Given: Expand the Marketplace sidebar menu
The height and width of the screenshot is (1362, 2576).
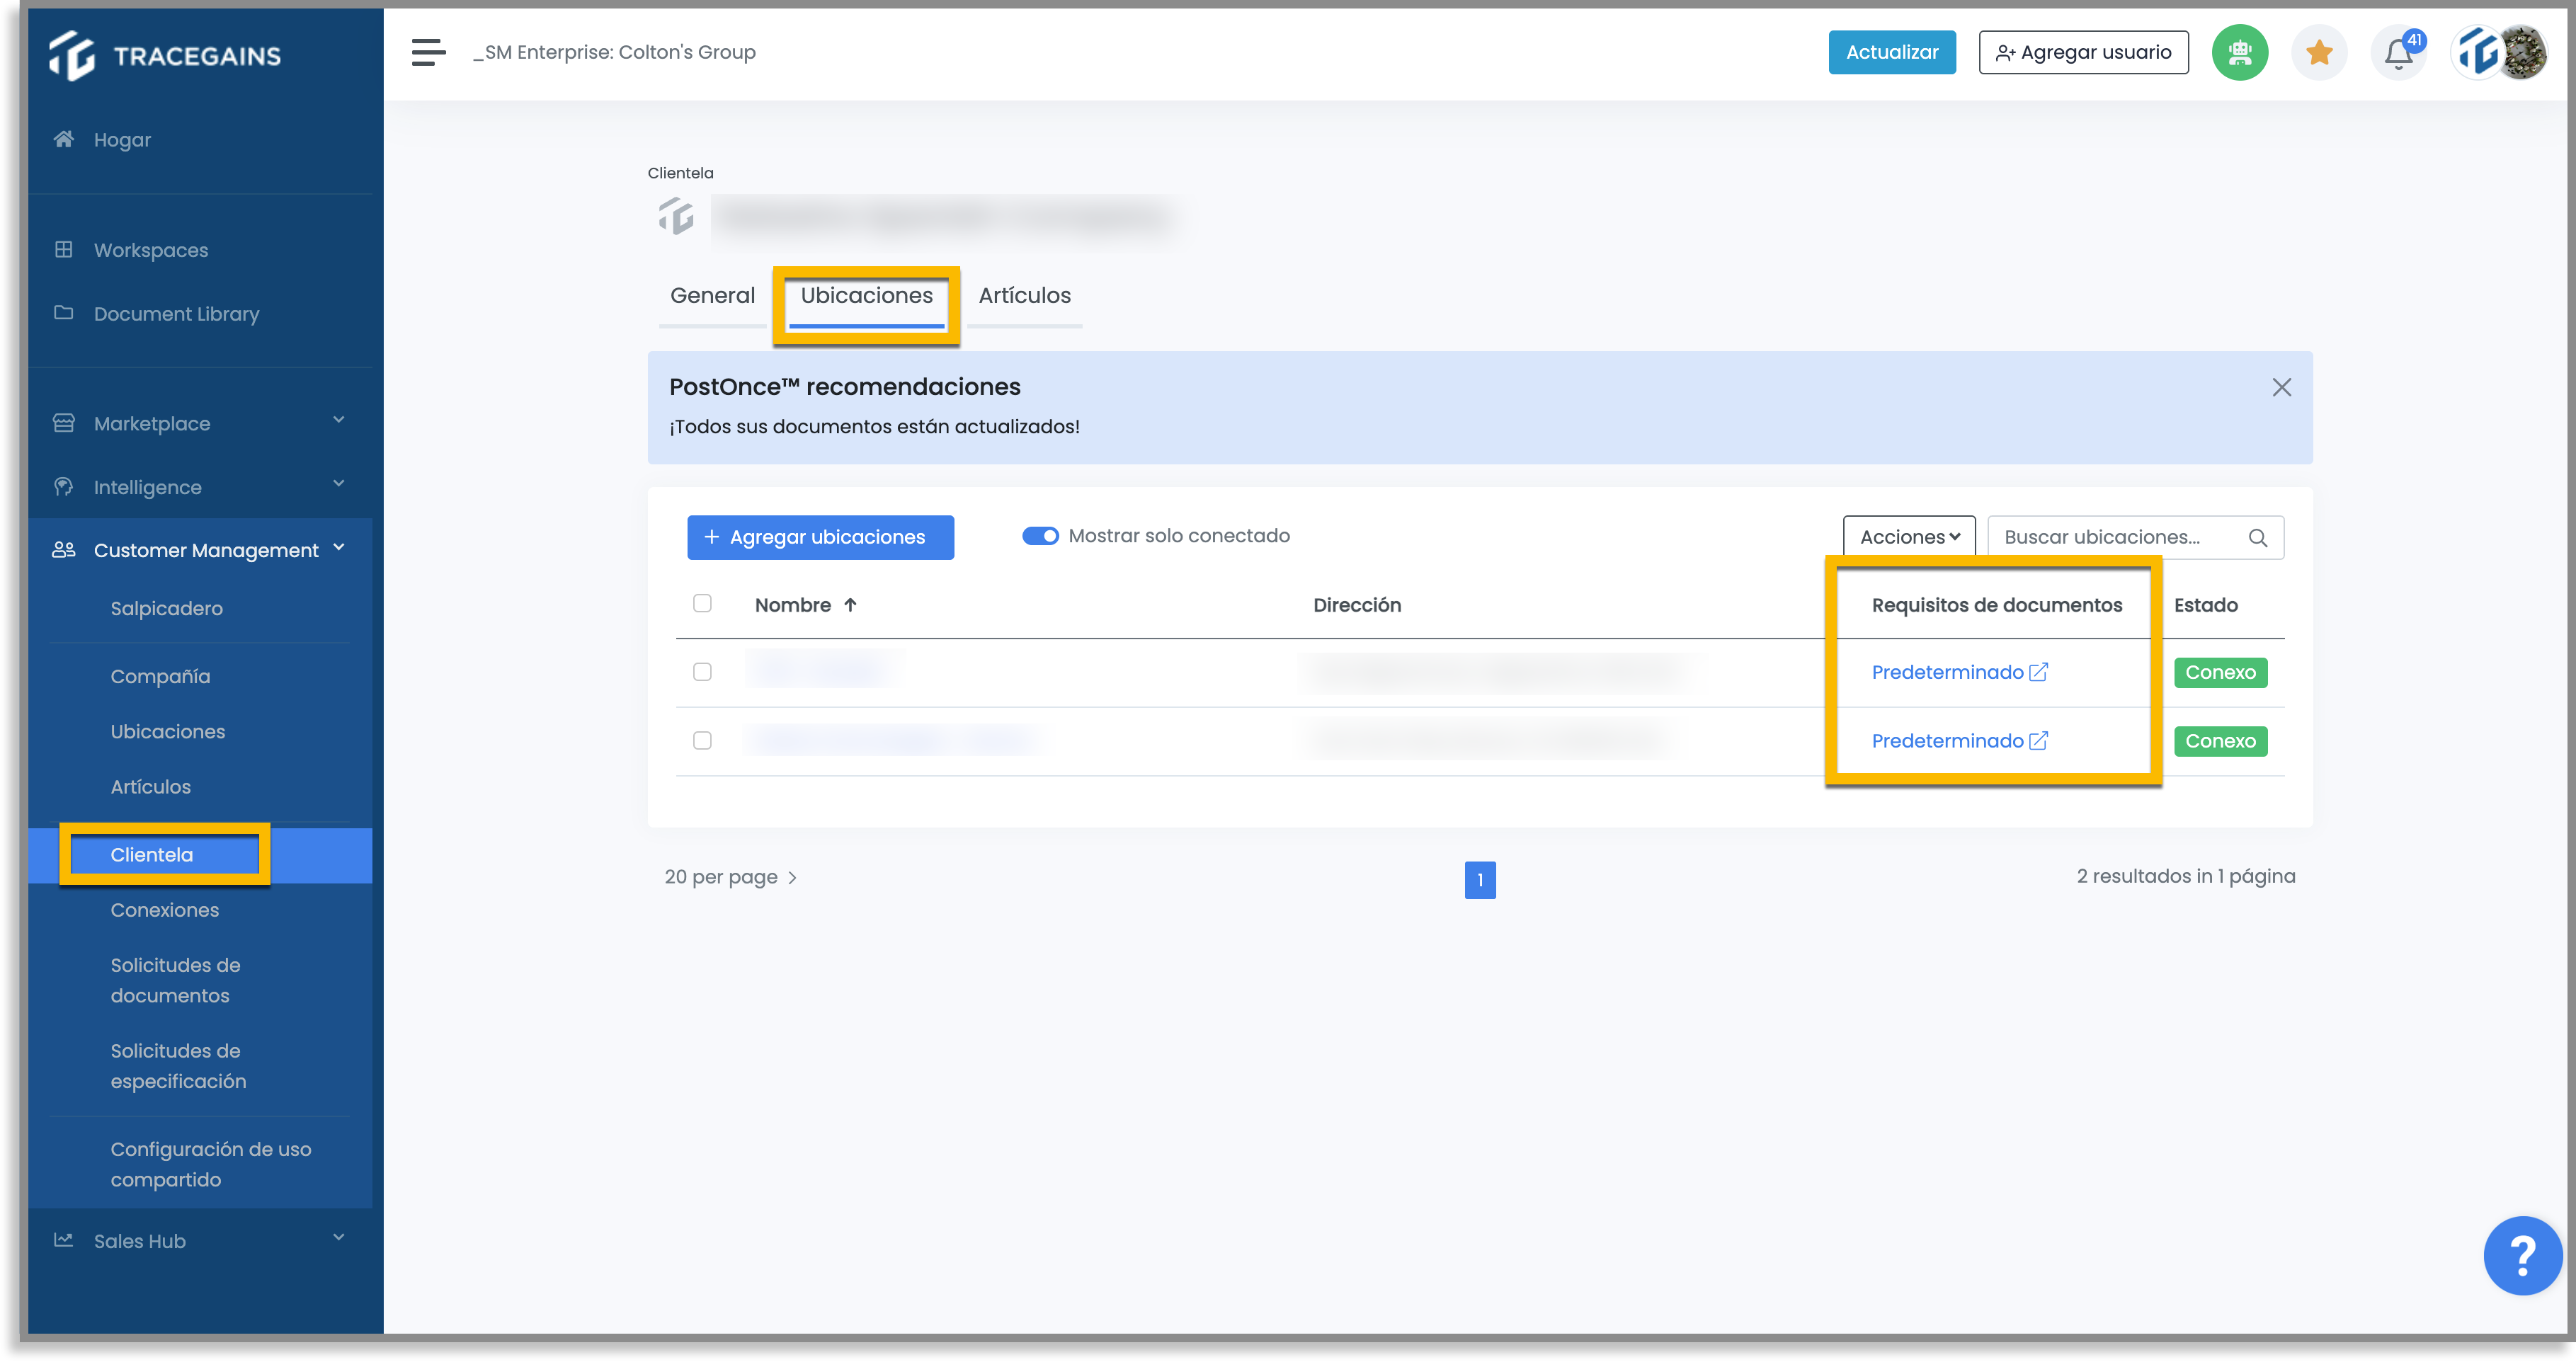Looking at the screenshot, I should (200, 423).
